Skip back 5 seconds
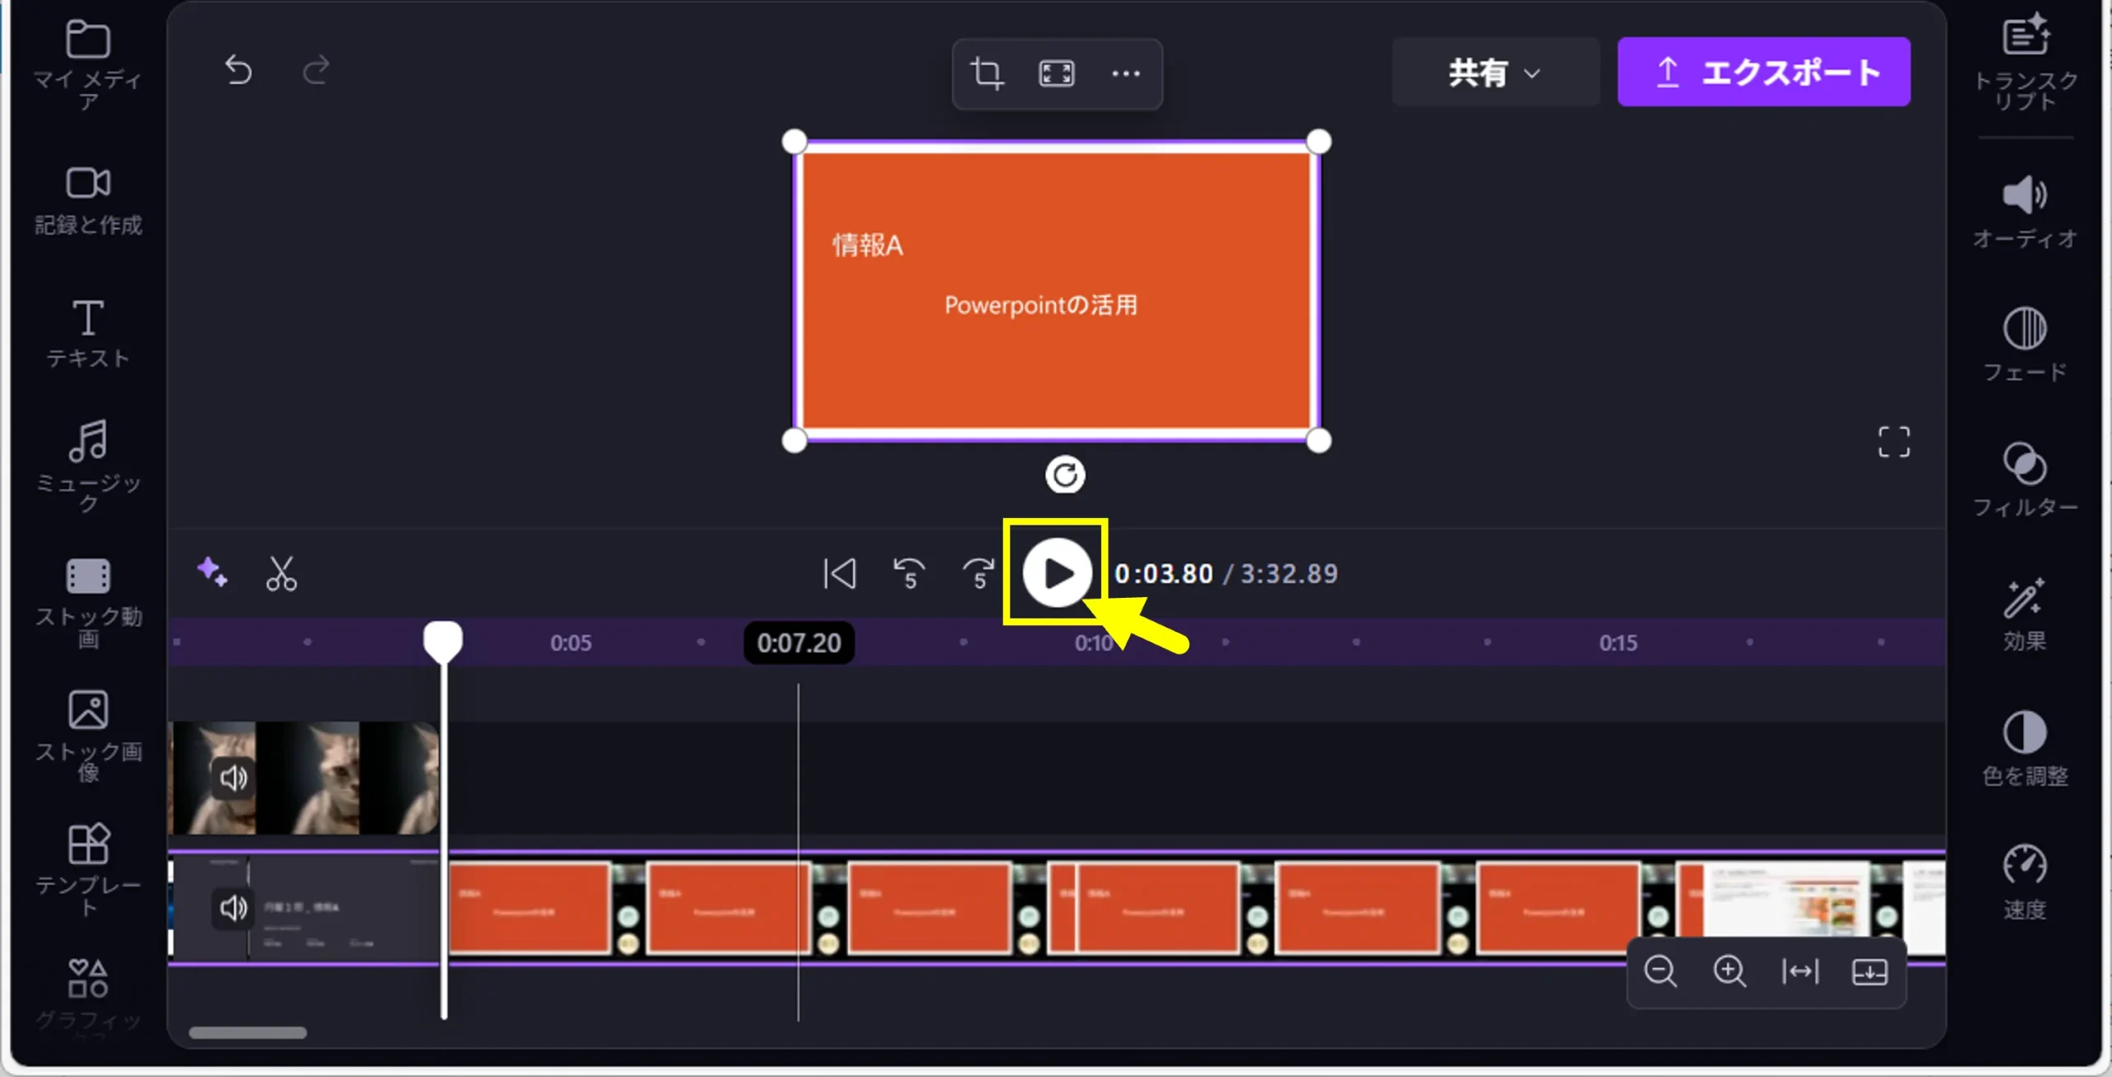This screenshot has width=2112, height=1077. 909,573
